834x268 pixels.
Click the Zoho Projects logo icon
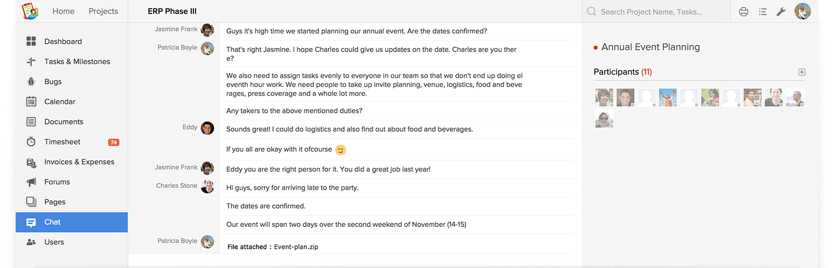pyautogui.click(x=30, y=11)
